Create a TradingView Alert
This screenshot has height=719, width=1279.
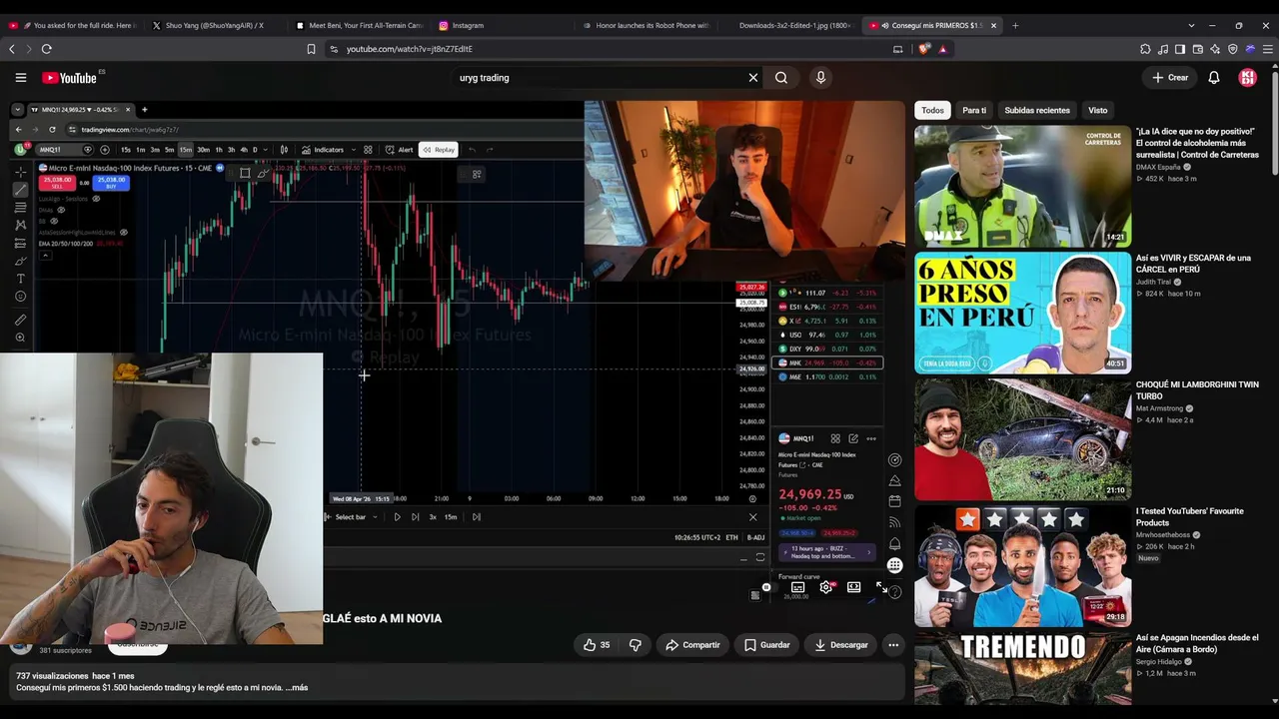(400, 150)
